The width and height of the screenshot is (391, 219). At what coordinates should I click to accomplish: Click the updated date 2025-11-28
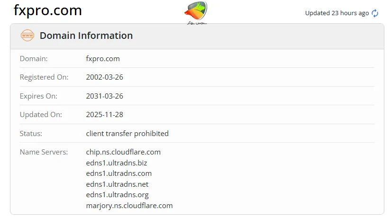coord(104,115)
